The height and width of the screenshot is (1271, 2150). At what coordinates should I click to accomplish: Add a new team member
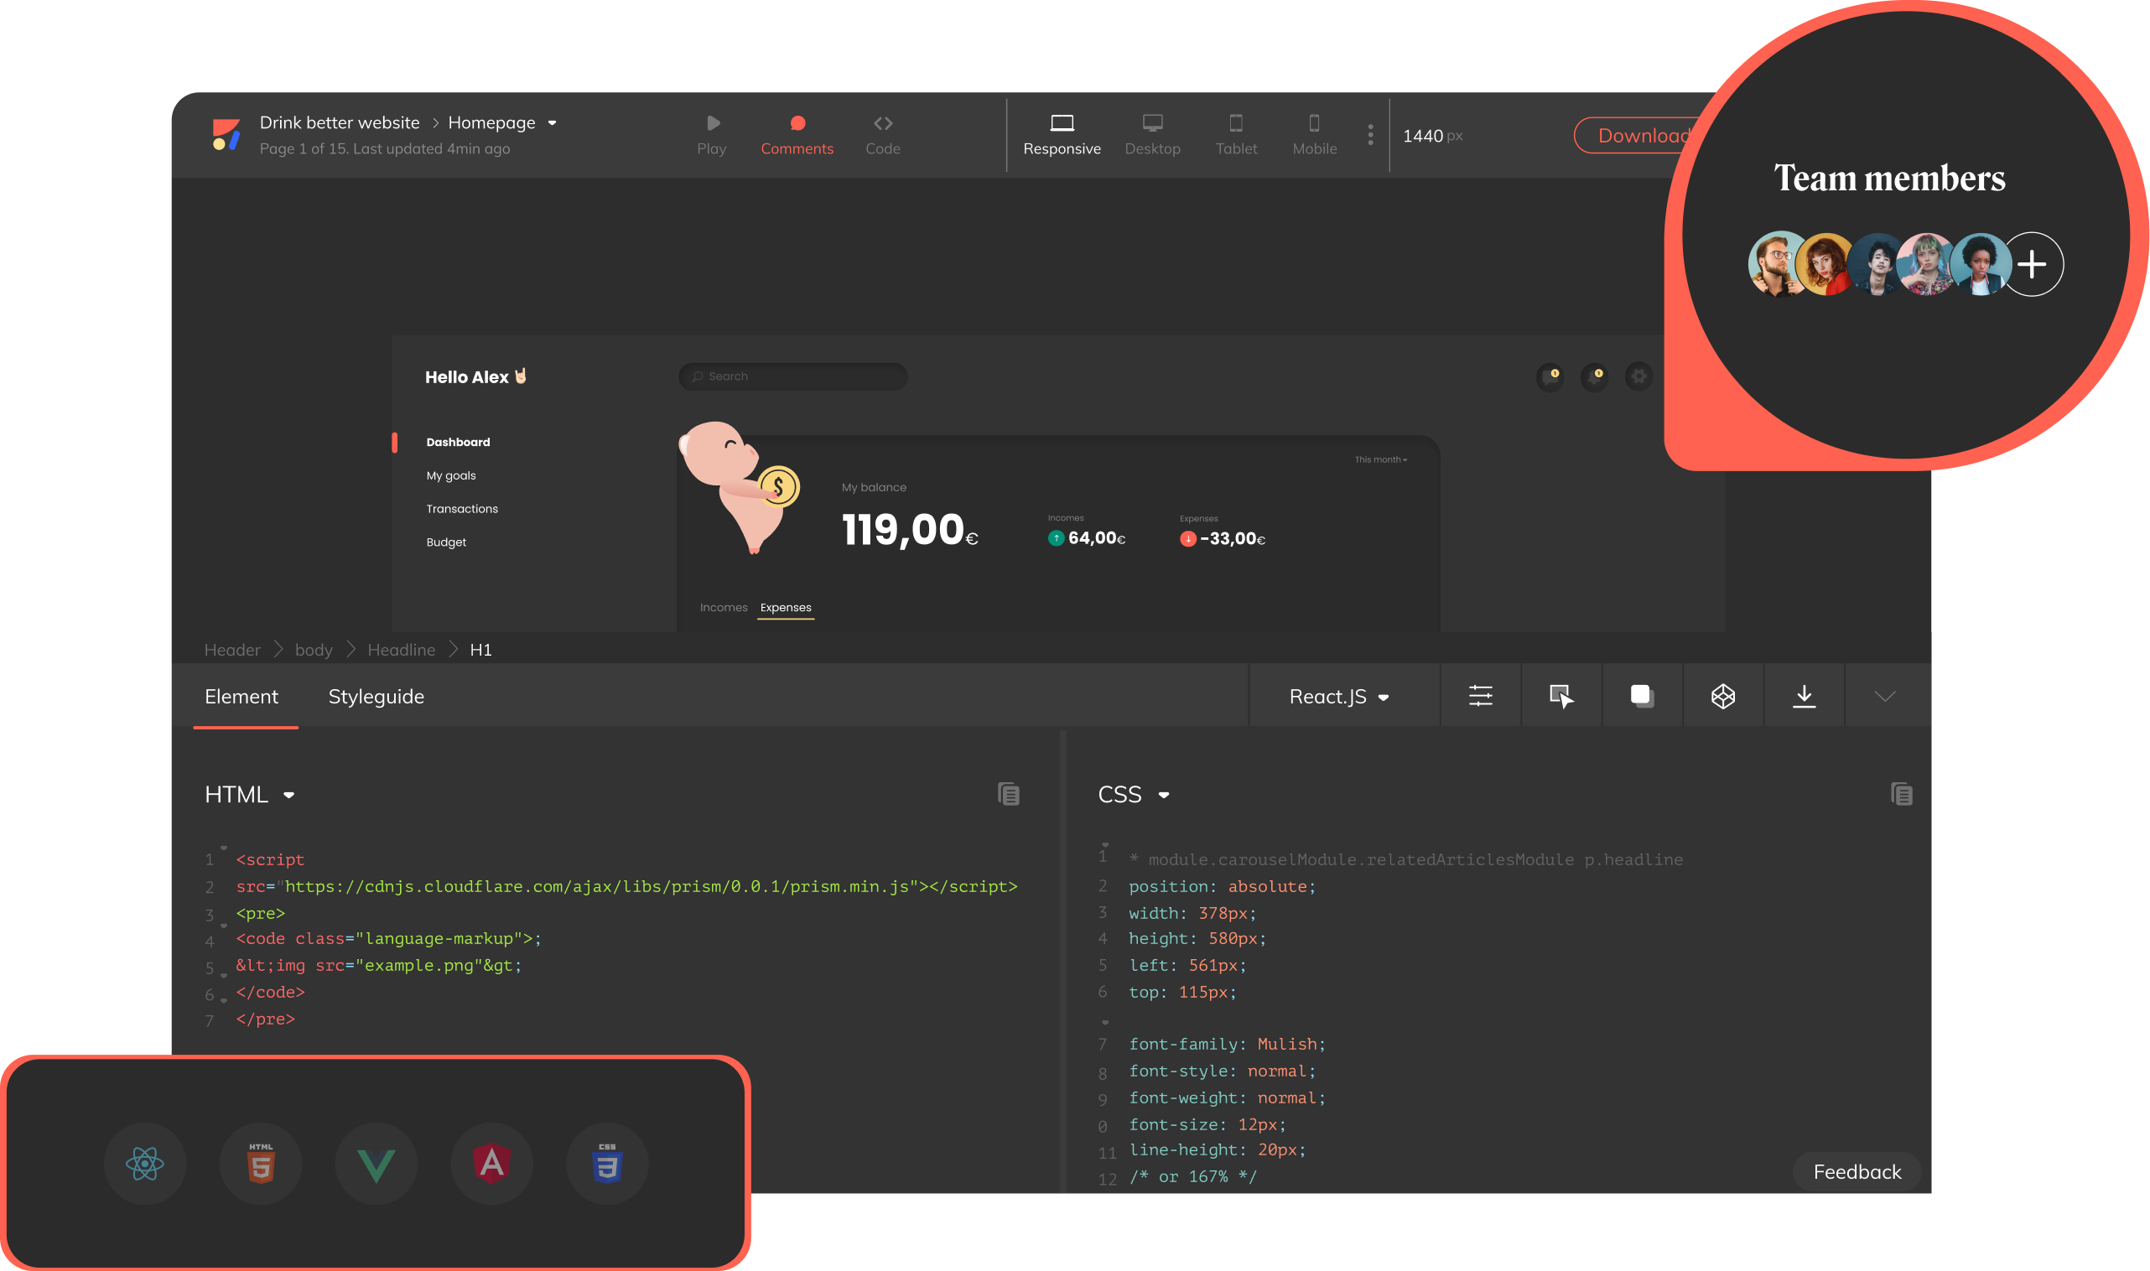point(2032,264)
